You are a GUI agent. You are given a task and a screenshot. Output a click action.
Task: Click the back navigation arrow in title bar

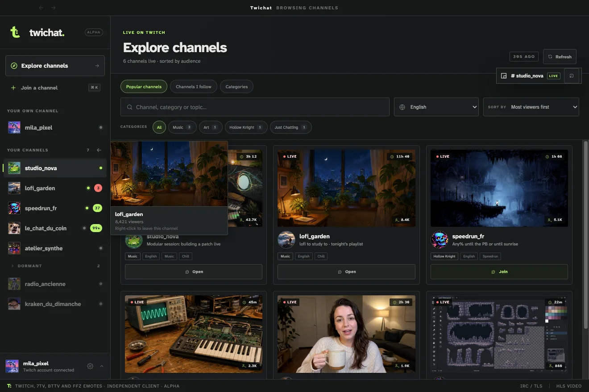(x=41, y=8)
